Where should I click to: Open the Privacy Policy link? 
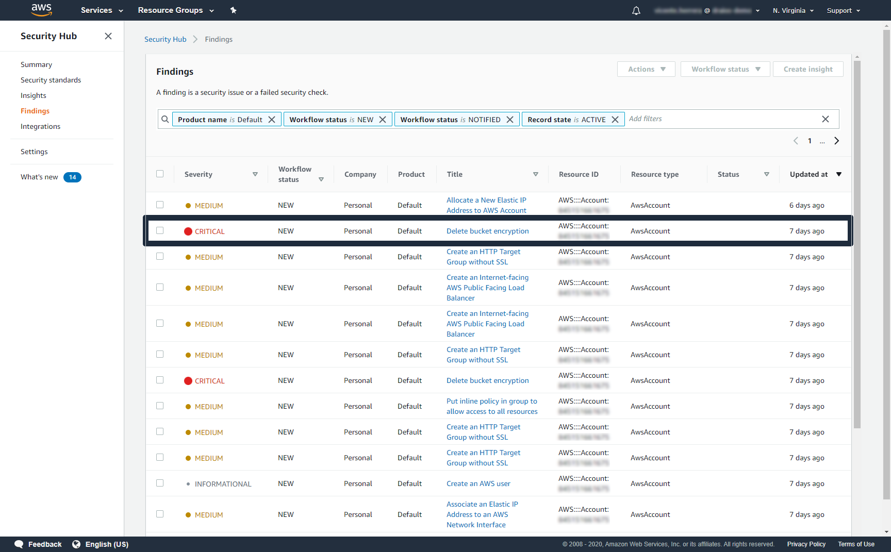click(806, 544)
